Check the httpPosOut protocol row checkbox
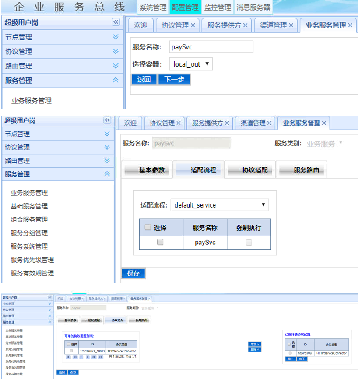 click(x=290, y=353)
